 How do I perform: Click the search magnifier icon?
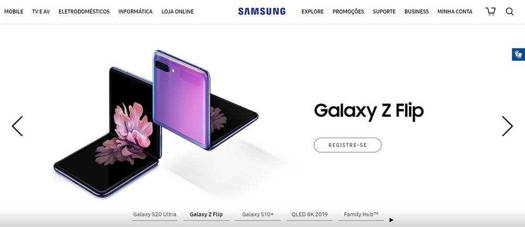[510, 12]
